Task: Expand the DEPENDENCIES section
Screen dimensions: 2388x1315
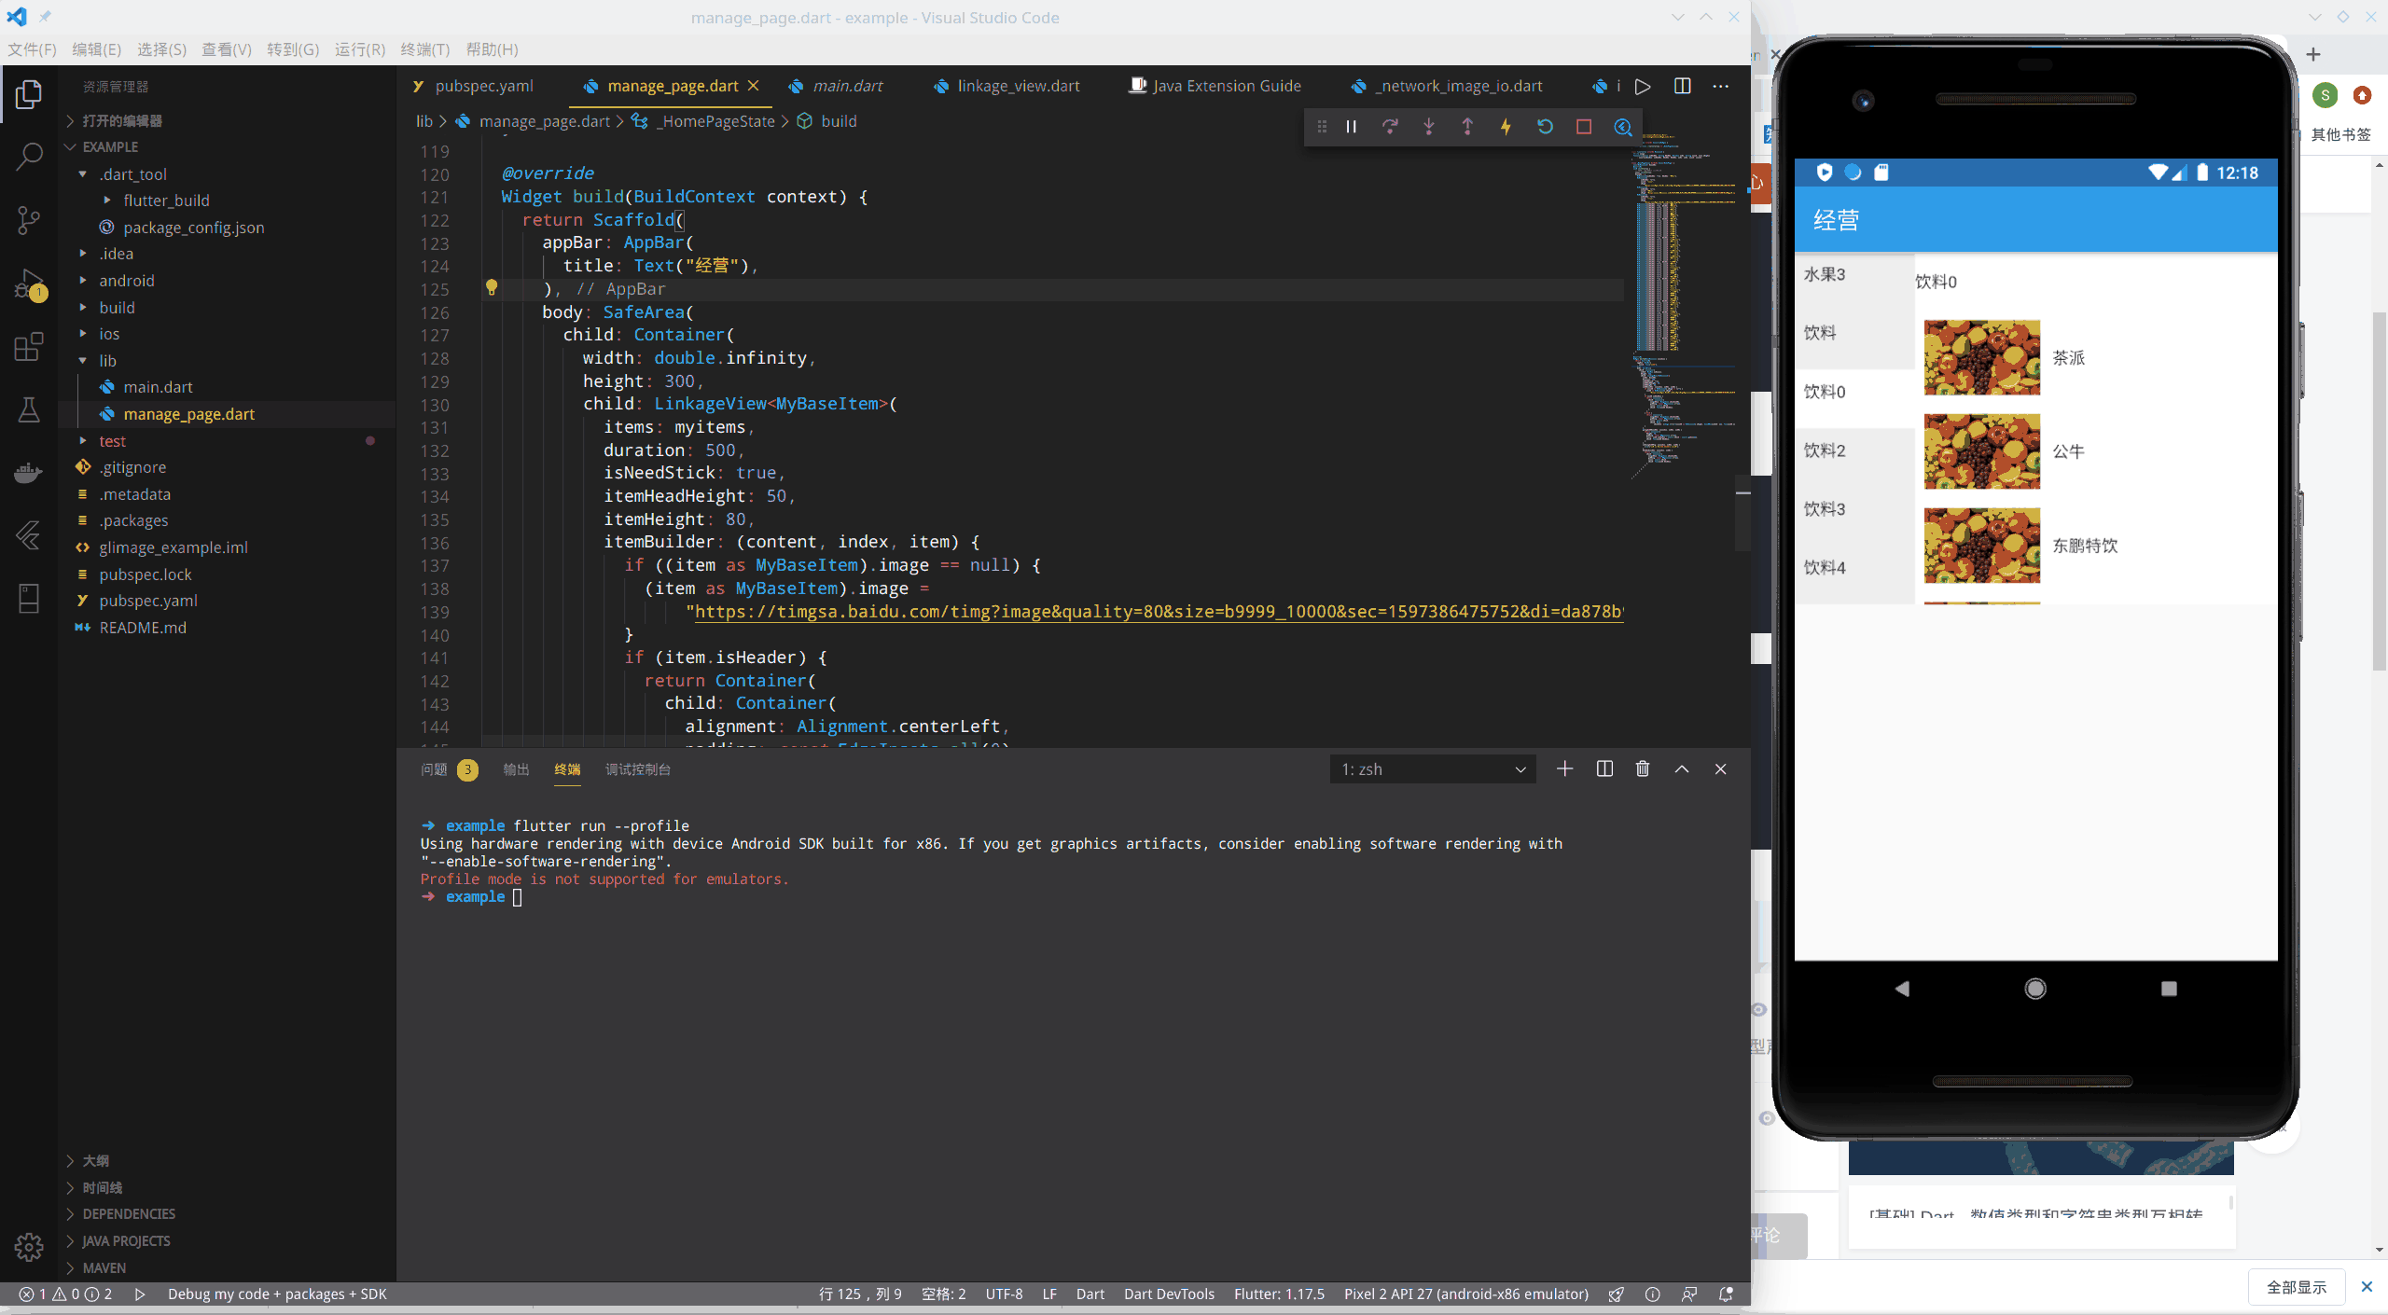Action: (128, 1214)
